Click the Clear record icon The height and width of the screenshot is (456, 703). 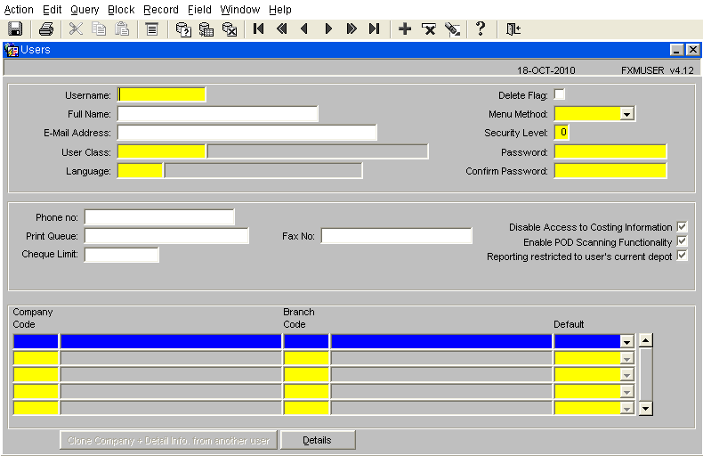pyautogui.click(x=452, y=29)
